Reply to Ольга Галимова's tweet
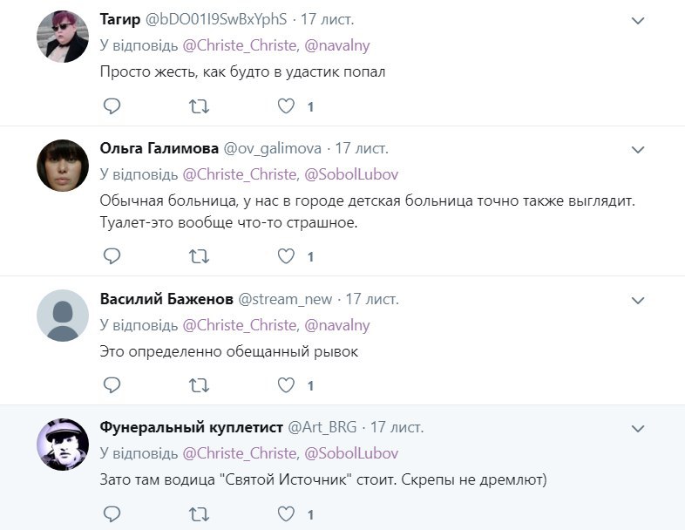This screenshot has height=530, width=685. pyautogui.click(x=112, y=256)
